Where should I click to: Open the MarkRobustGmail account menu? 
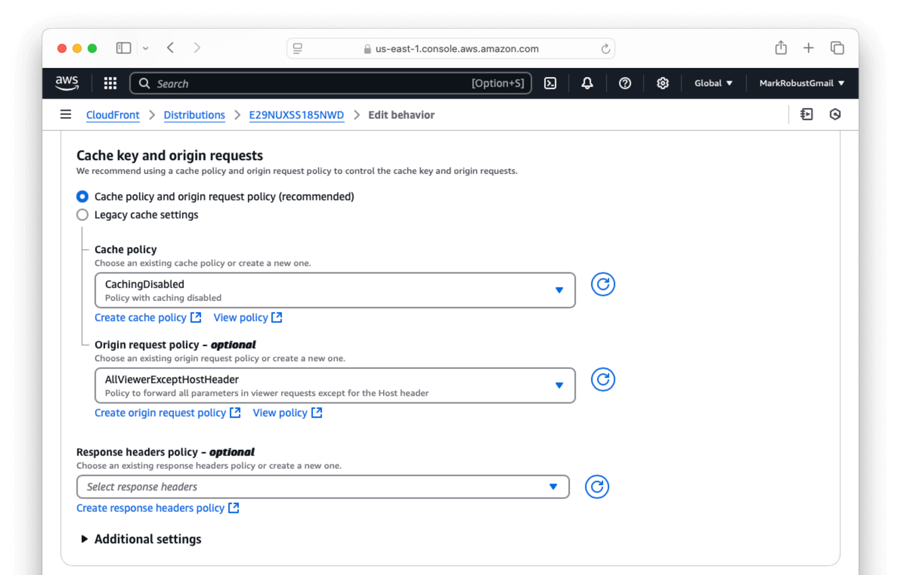pyautogui.click(x=801, y=83)
